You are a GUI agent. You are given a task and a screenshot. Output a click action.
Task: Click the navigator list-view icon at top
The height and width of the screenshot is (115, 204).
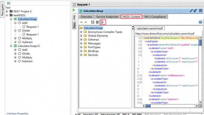[9, 3]
